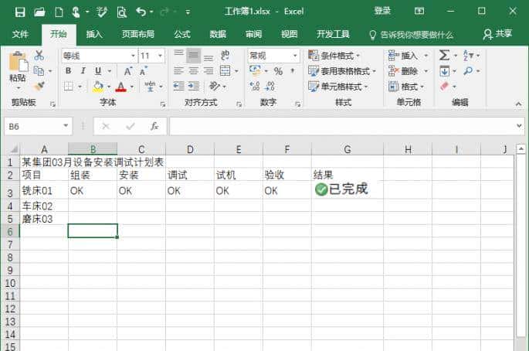This screenshot has width=529, height=351.
Task: Create a new blank document from the quick access toolbar
Action: tap(59, 12)
